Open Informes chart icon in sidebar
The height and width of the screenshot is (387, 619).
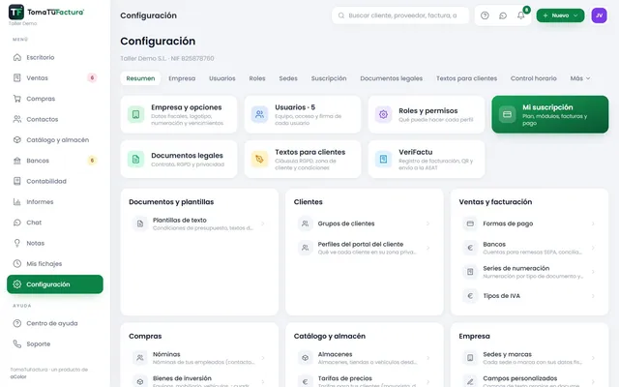(17, 202)
